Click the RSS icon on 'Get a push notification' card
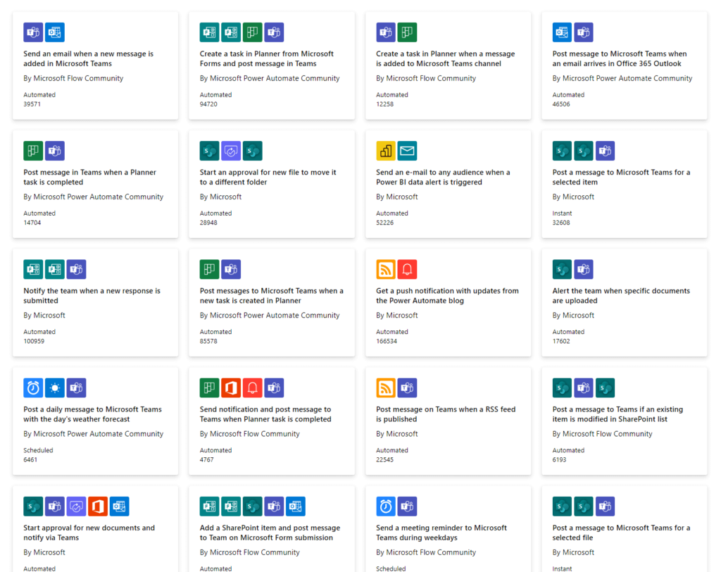 click(x=386, y=269)
